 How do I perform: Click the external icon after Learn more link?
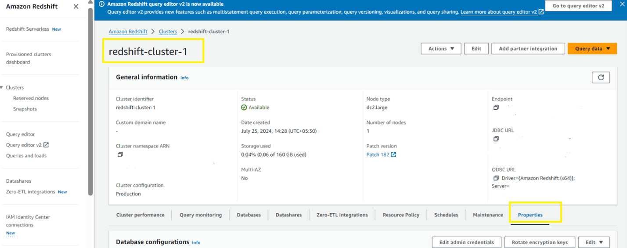(541, 12)
